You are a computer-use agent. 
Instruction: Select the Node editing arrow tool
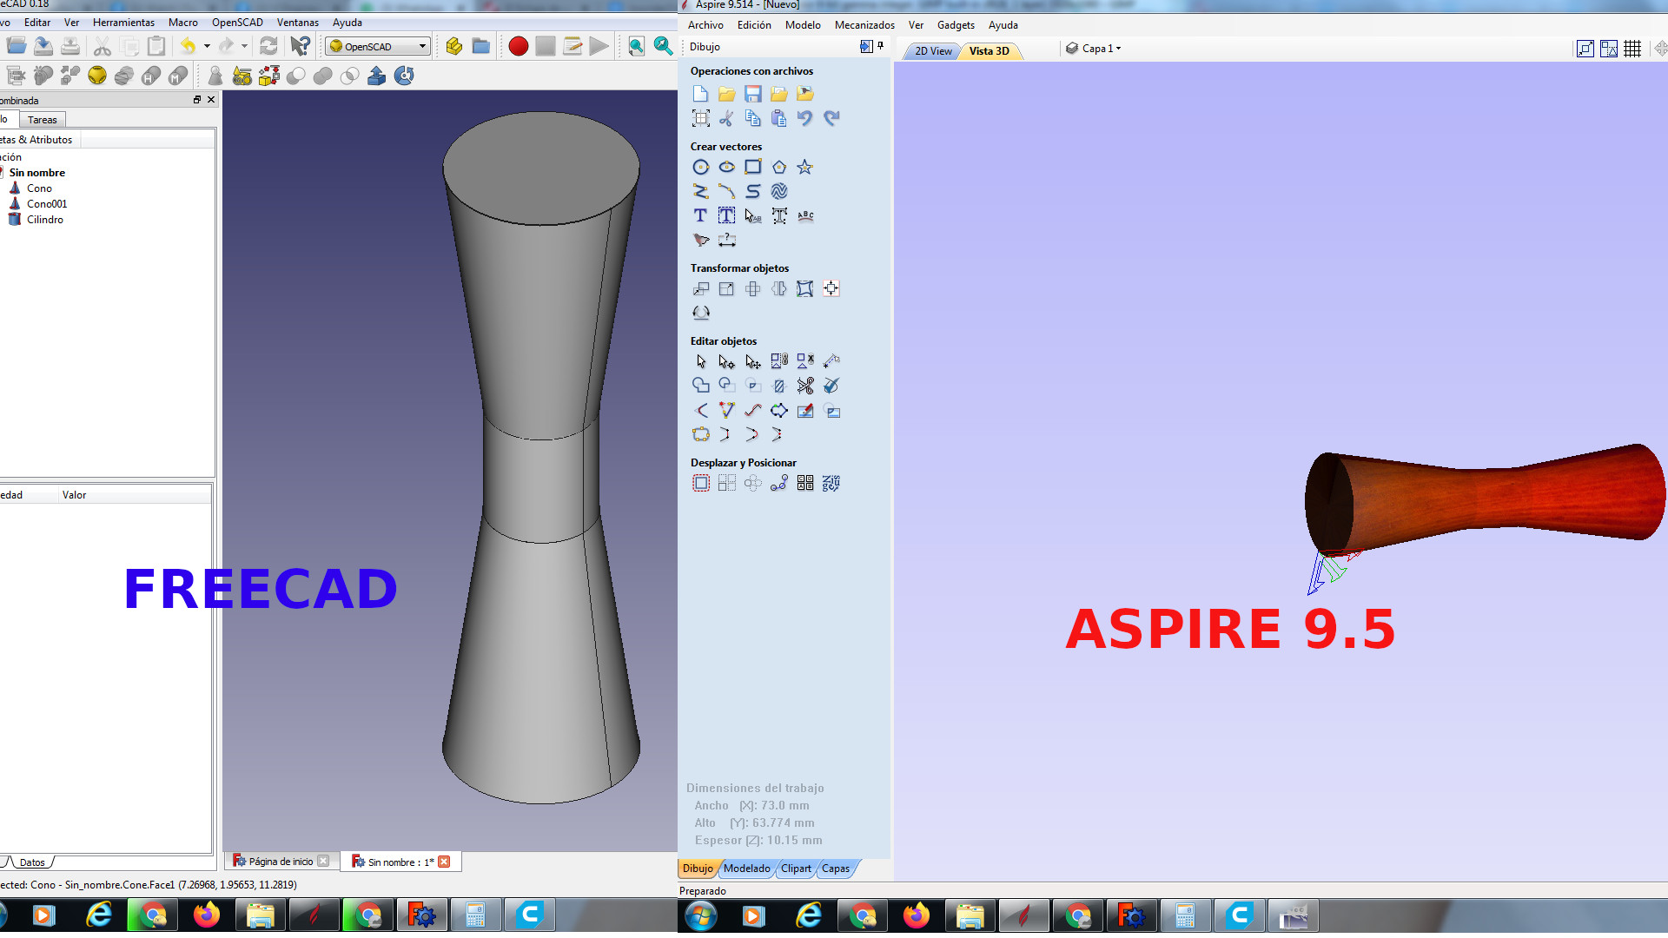click(x=726, y=362)
